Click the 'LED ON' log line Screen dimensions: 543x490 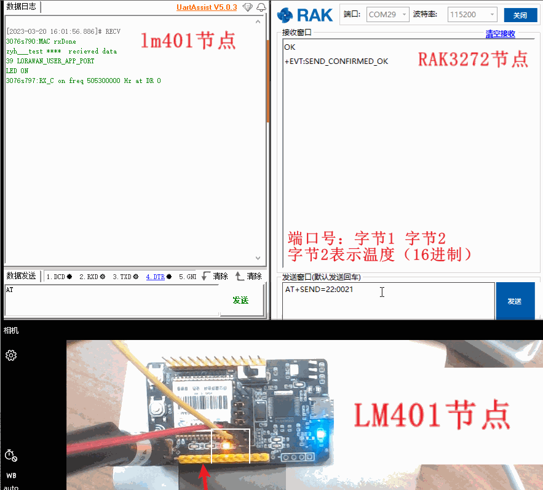[17, 71]
